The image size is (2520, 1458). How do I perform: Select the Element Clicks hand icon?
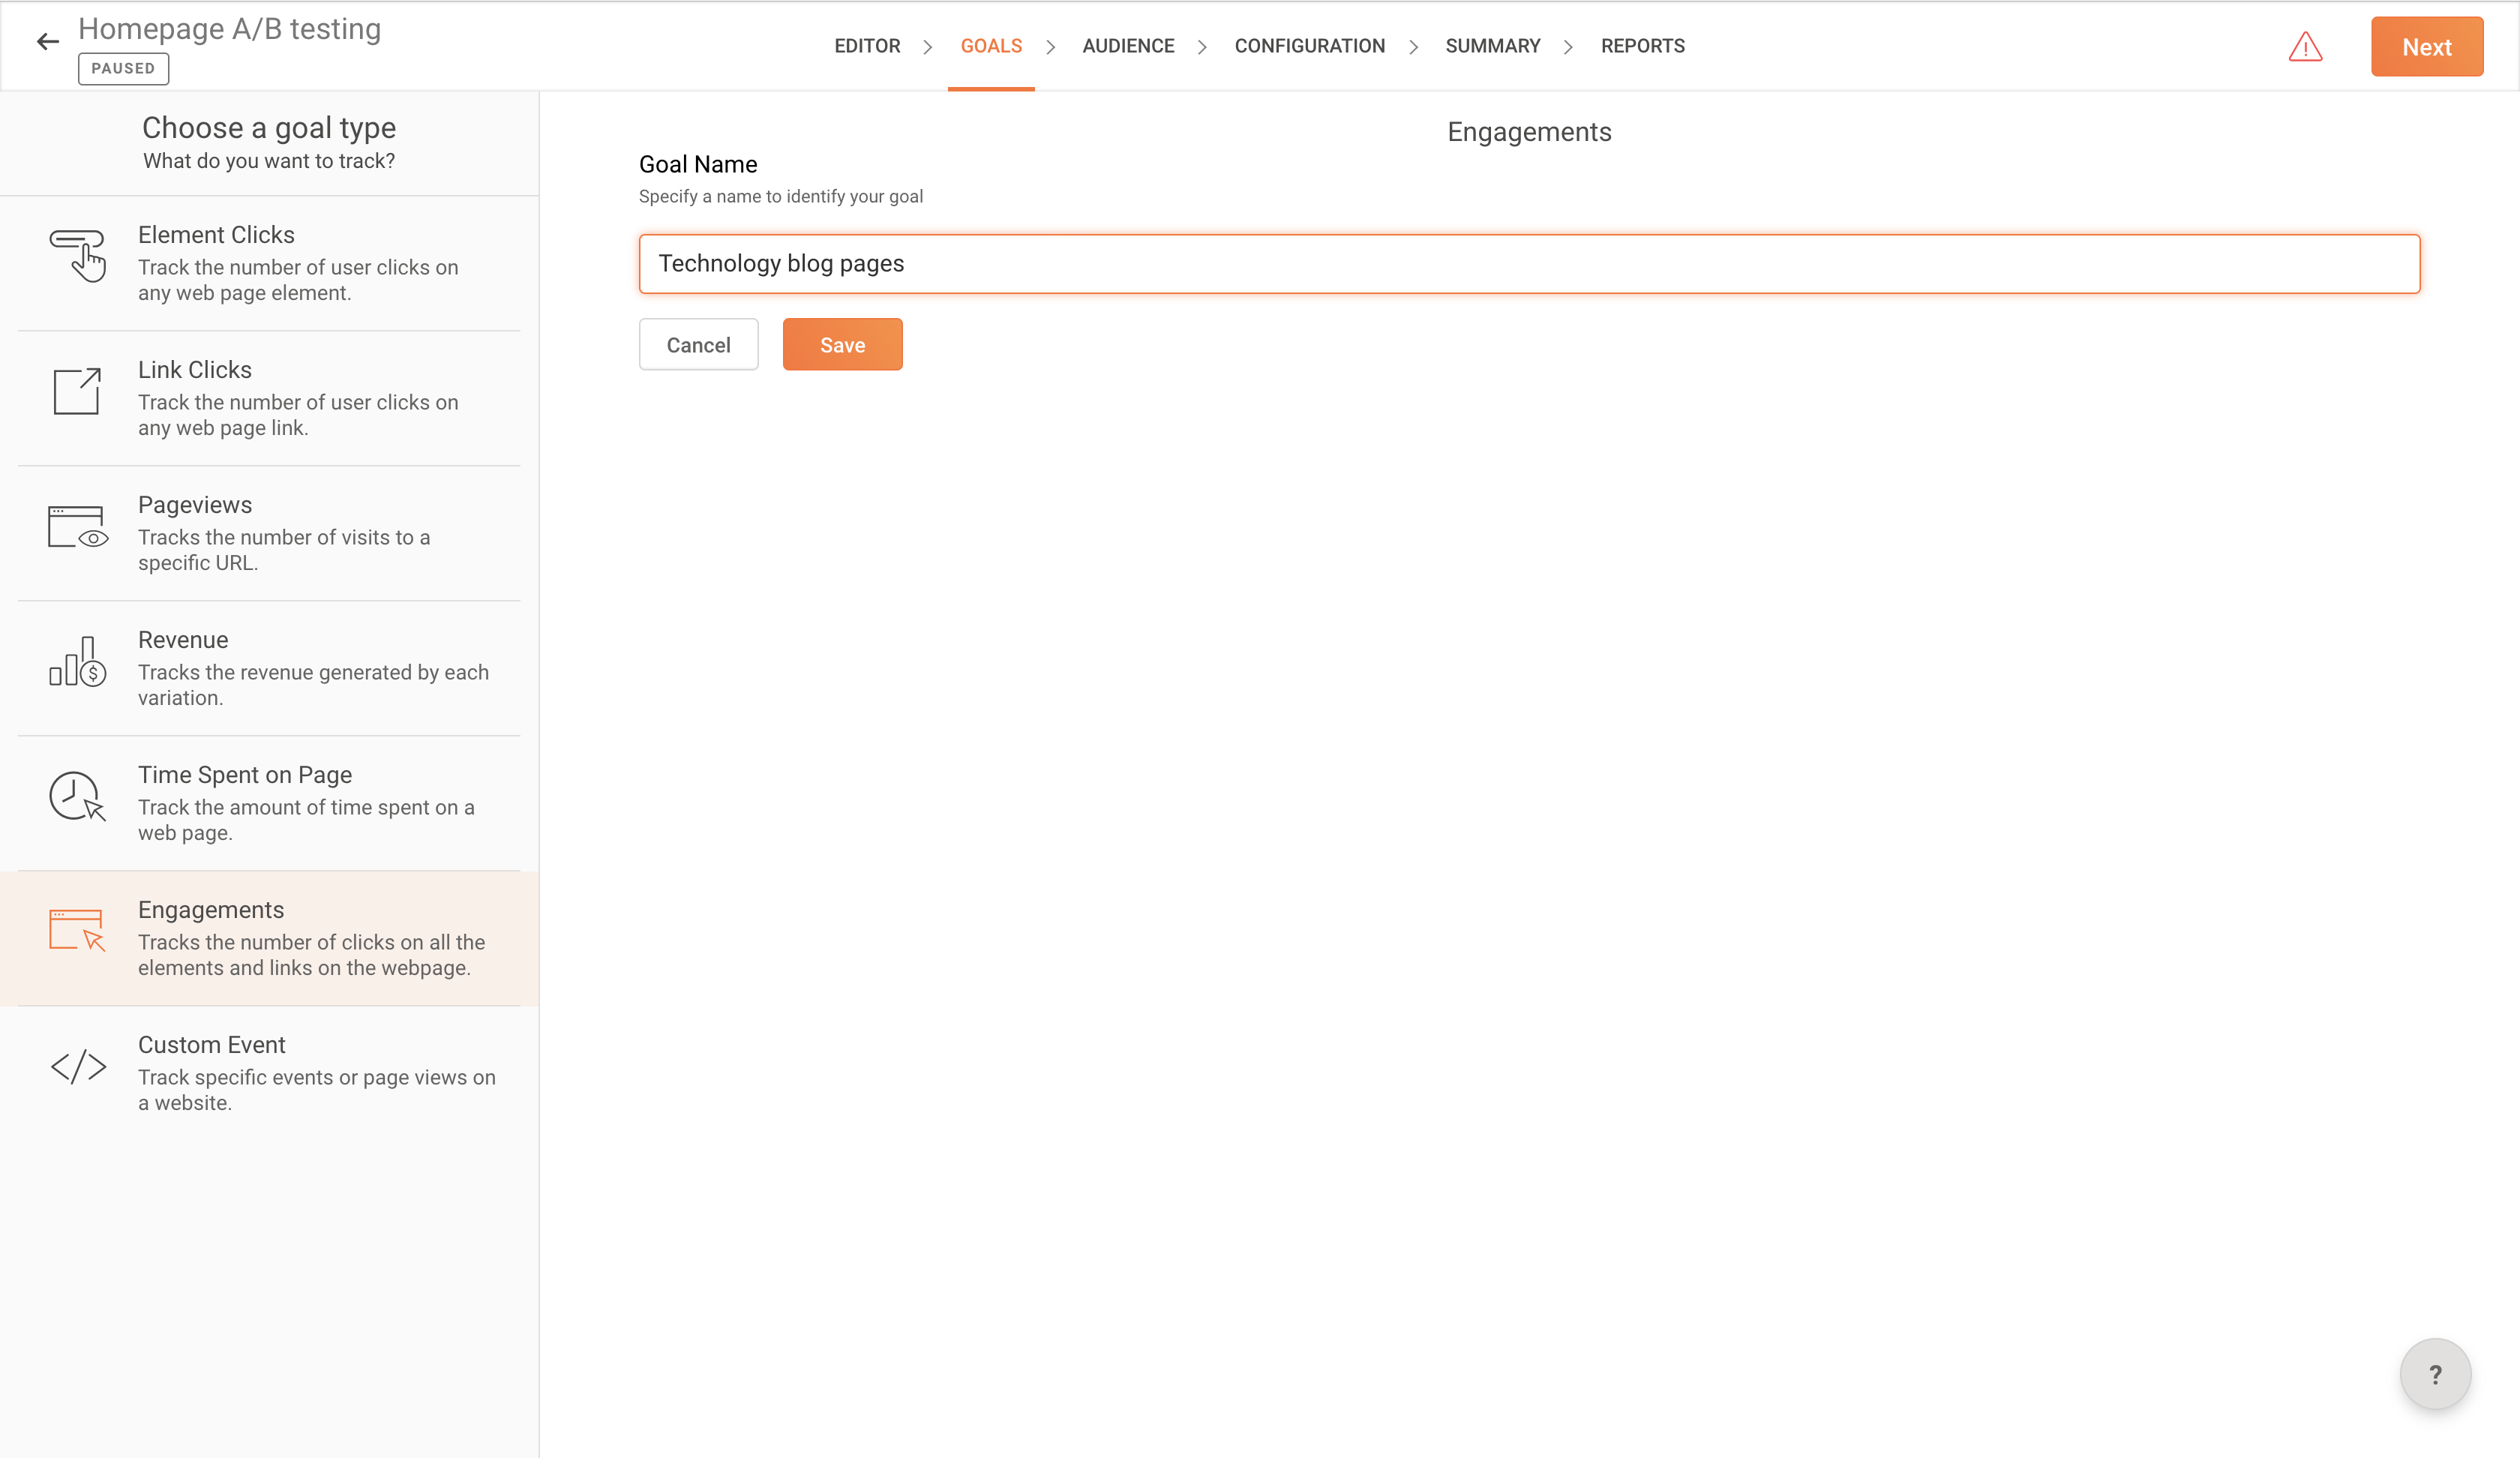point(77,256)
